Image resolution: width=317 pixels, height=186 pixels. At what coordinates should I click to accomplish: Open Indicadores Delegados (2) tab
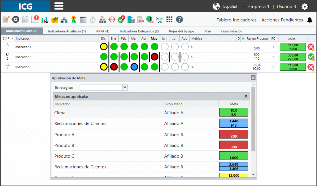[x=139, y=31]
